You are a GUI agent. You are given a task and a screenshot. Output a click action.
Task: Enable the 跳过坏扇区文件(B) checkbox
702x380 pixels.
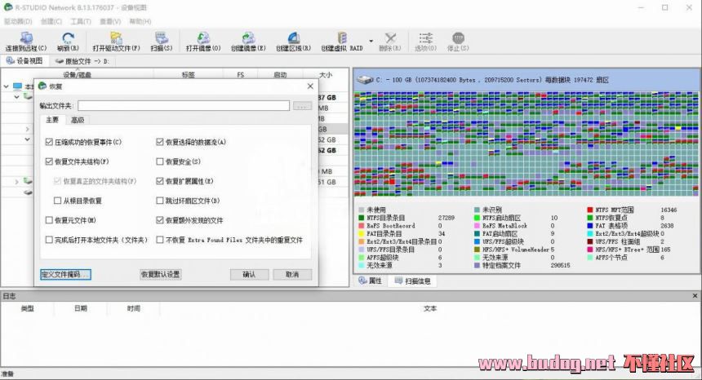[160, 201]
